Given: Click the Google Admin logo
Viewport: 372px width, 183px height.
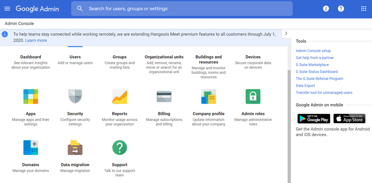Looking at the screenshot, I should pos(37,9).
